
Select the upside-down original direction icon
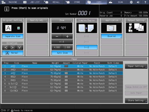click(20, 47)
